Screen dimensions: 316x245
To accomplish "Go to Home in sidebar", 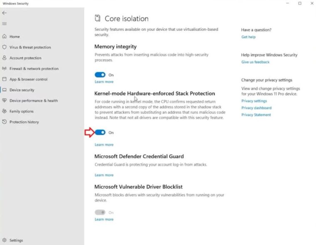I will [15, 37].
